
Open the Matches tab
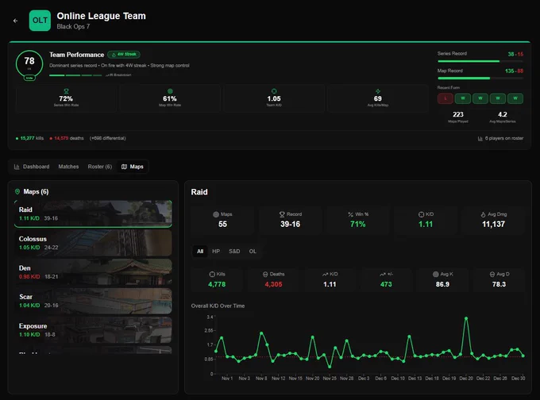tap(68, 167)
